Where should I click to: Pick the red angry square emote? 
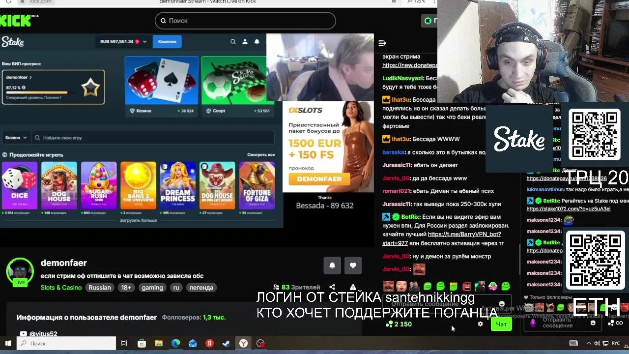[466, 286]
